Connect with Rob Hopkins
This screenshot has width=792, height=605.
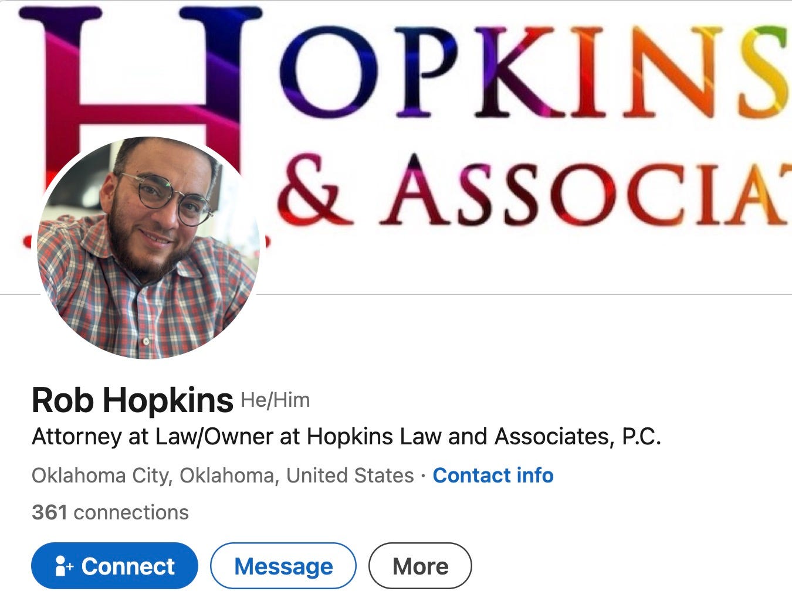coord(114,566)
